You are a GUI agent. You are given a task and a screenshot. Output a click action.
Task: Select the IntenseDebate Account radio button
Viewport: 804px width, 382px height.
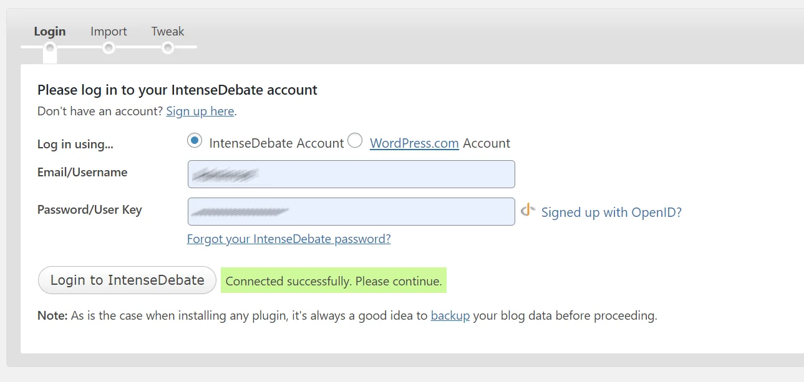(195, 141)
